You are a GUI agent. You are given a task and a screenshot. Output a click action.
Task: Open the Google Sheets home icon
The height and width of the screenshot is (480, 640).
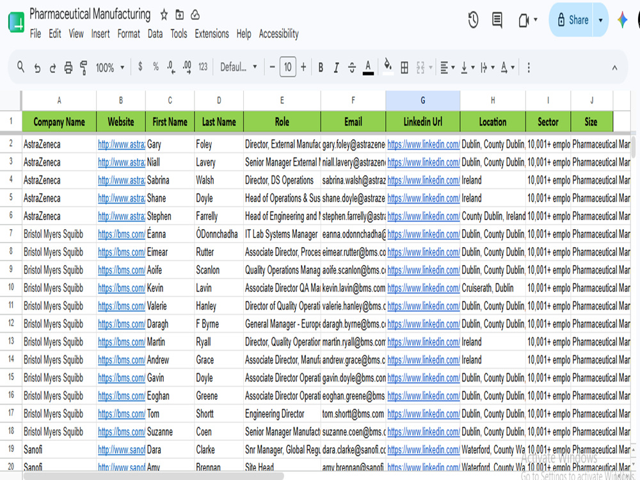pos(17,22)
